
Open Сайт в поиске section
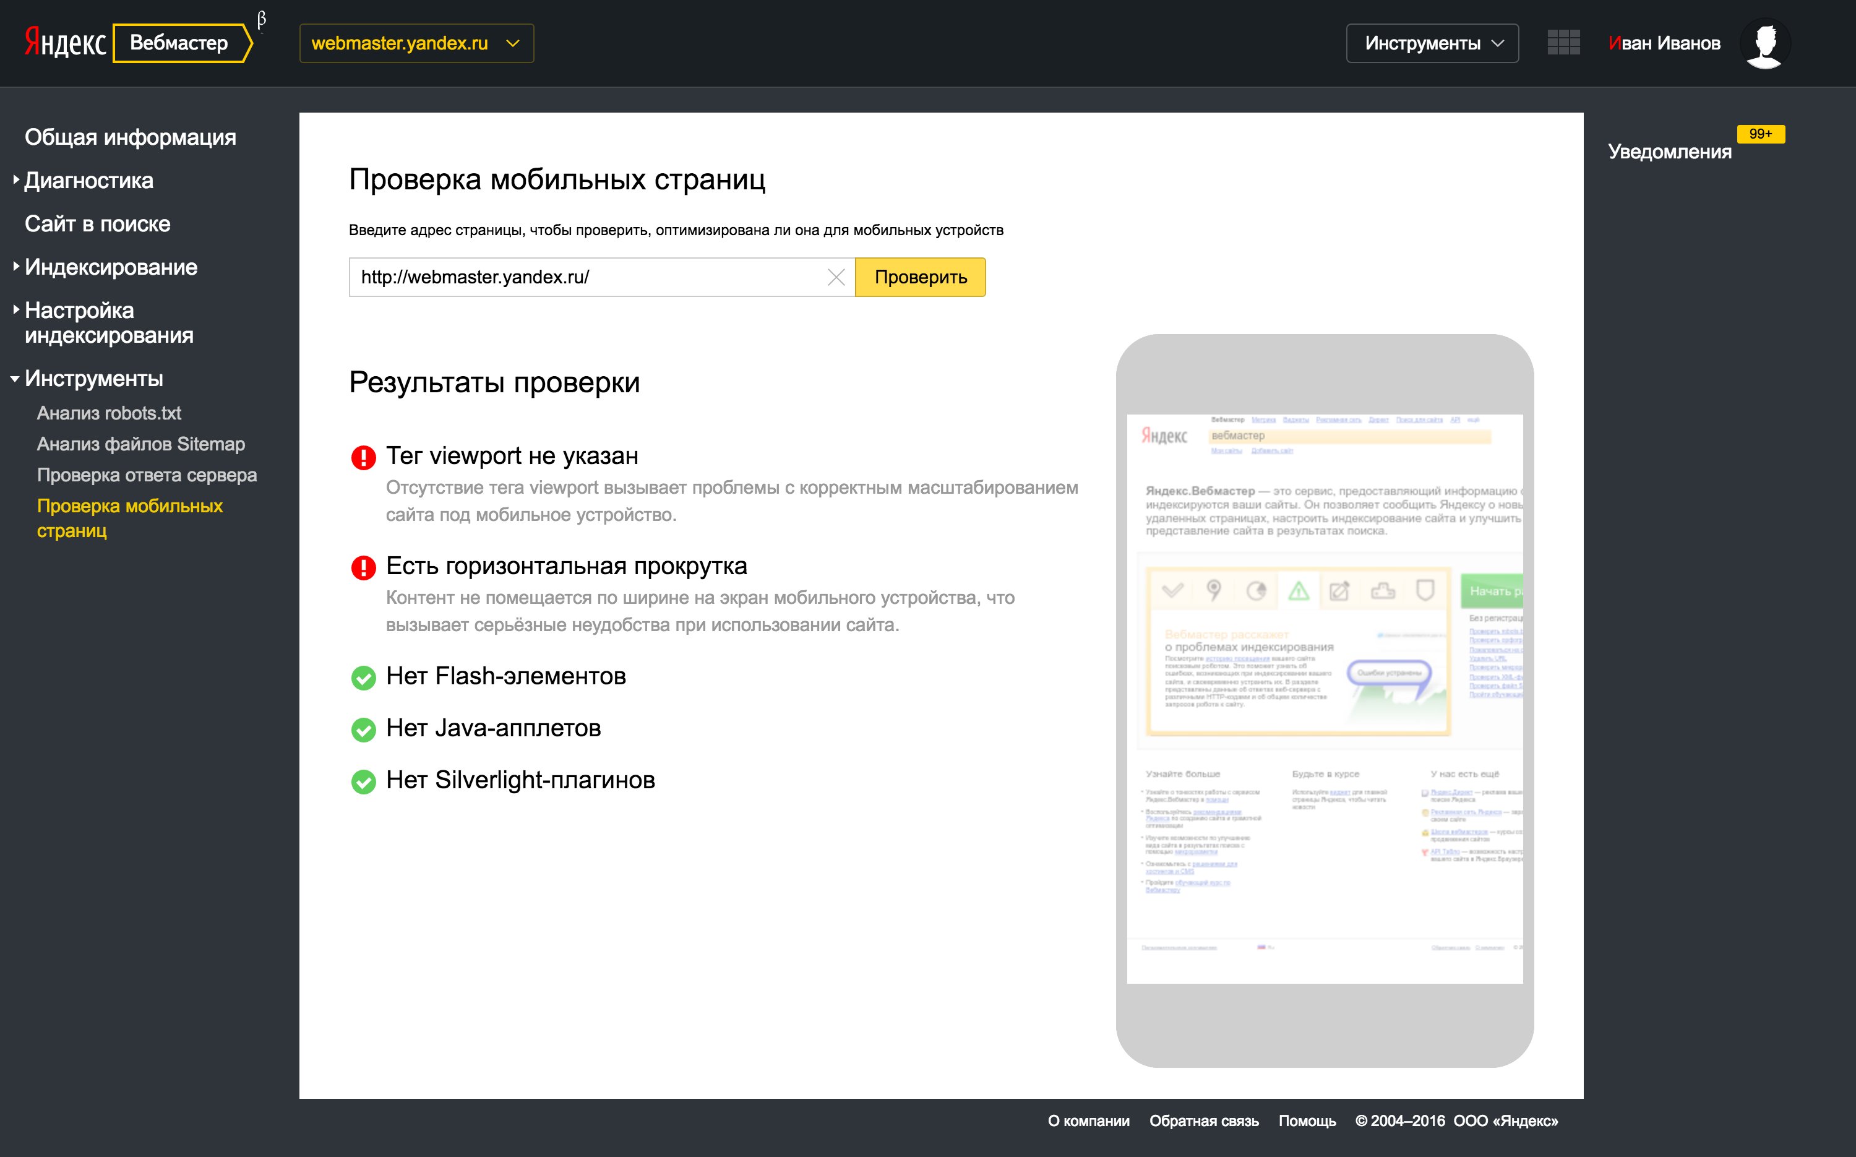(x=97, y=223)
